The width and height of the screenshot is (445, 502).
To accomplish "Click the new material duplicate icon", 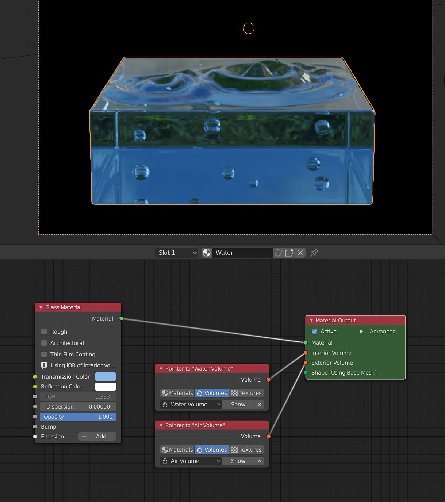I will coord(289,253).
